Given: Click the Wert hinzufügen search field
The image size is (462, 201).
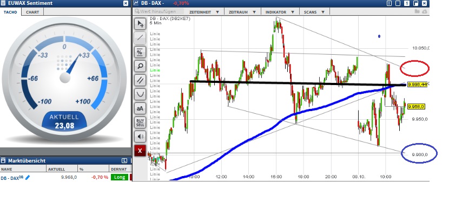Looking at the screenshot, I should coord(159,11).
